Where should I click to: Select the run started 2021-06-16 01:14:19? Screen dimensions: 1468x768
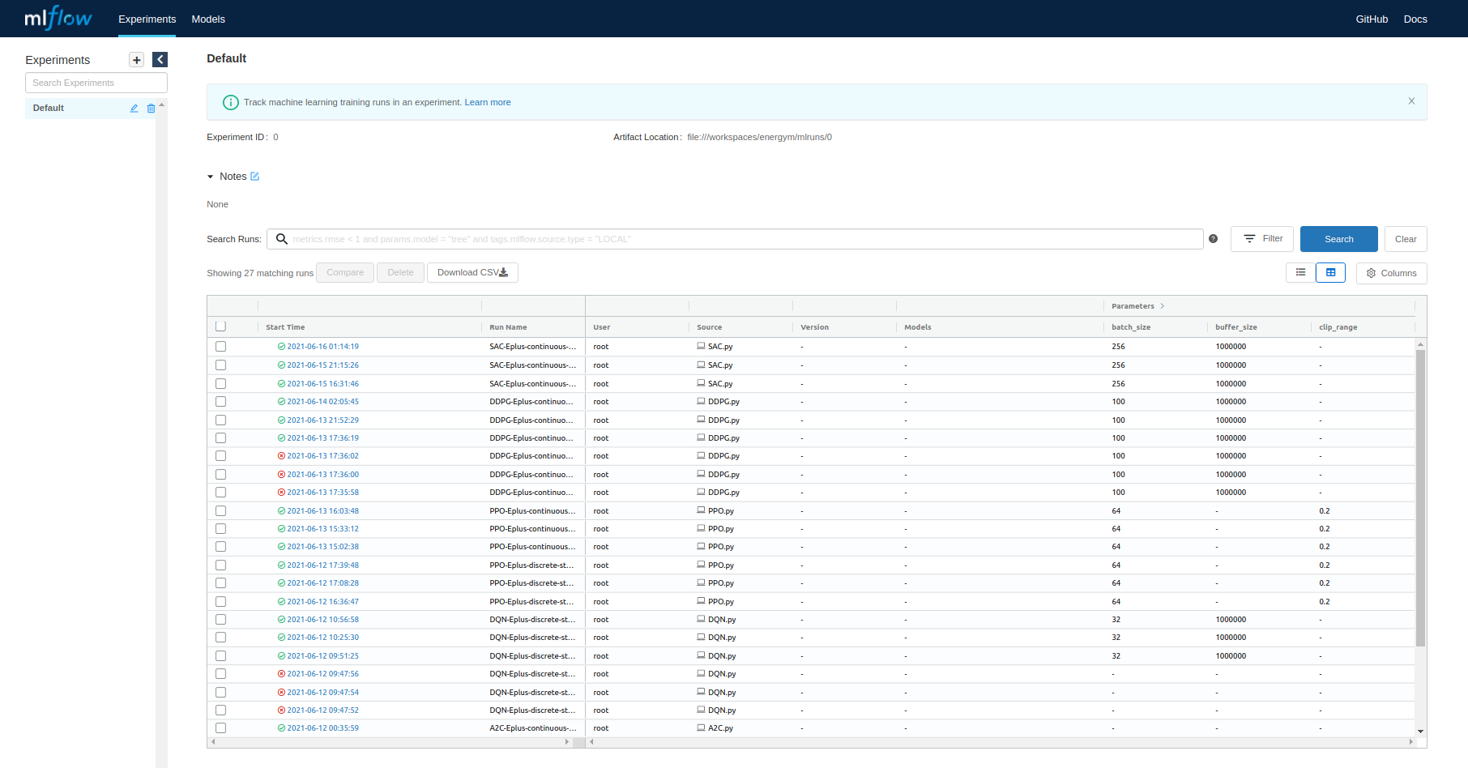coord(220,347)
